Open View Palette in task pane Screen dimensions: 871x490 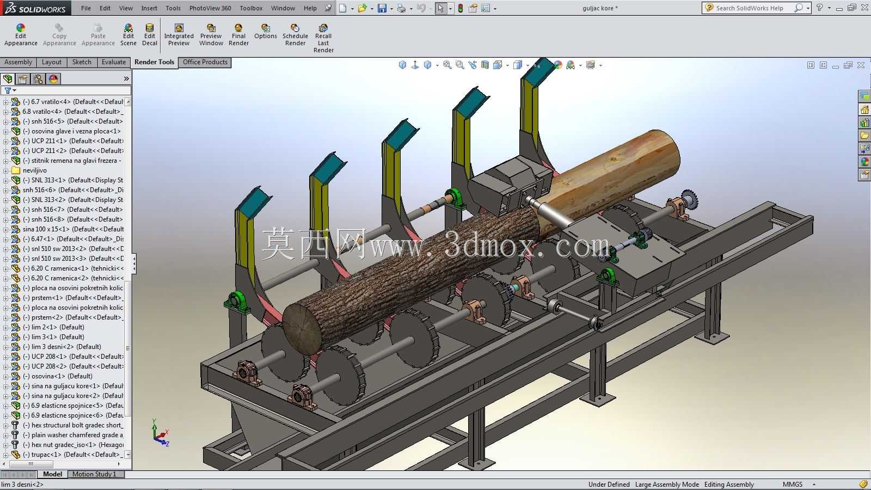tap(864, 149)
